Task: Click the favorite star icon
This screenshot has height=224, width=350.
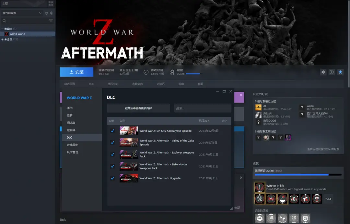Action: 340,72
